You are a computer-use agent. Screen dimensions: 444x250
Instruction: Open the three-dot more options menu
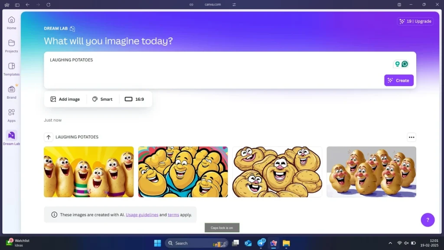(411, 137)
